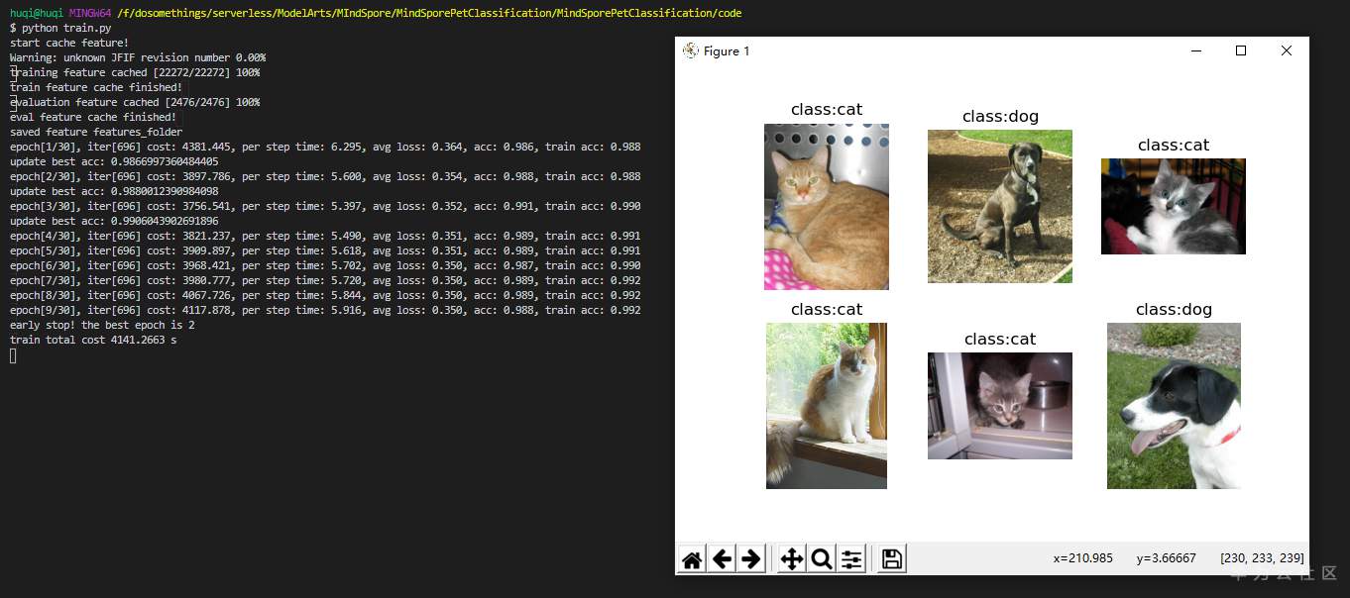The image size is (1350, 598).
Task: Click 'huqi@huqi' prompt username
Action: coord(37,13)
